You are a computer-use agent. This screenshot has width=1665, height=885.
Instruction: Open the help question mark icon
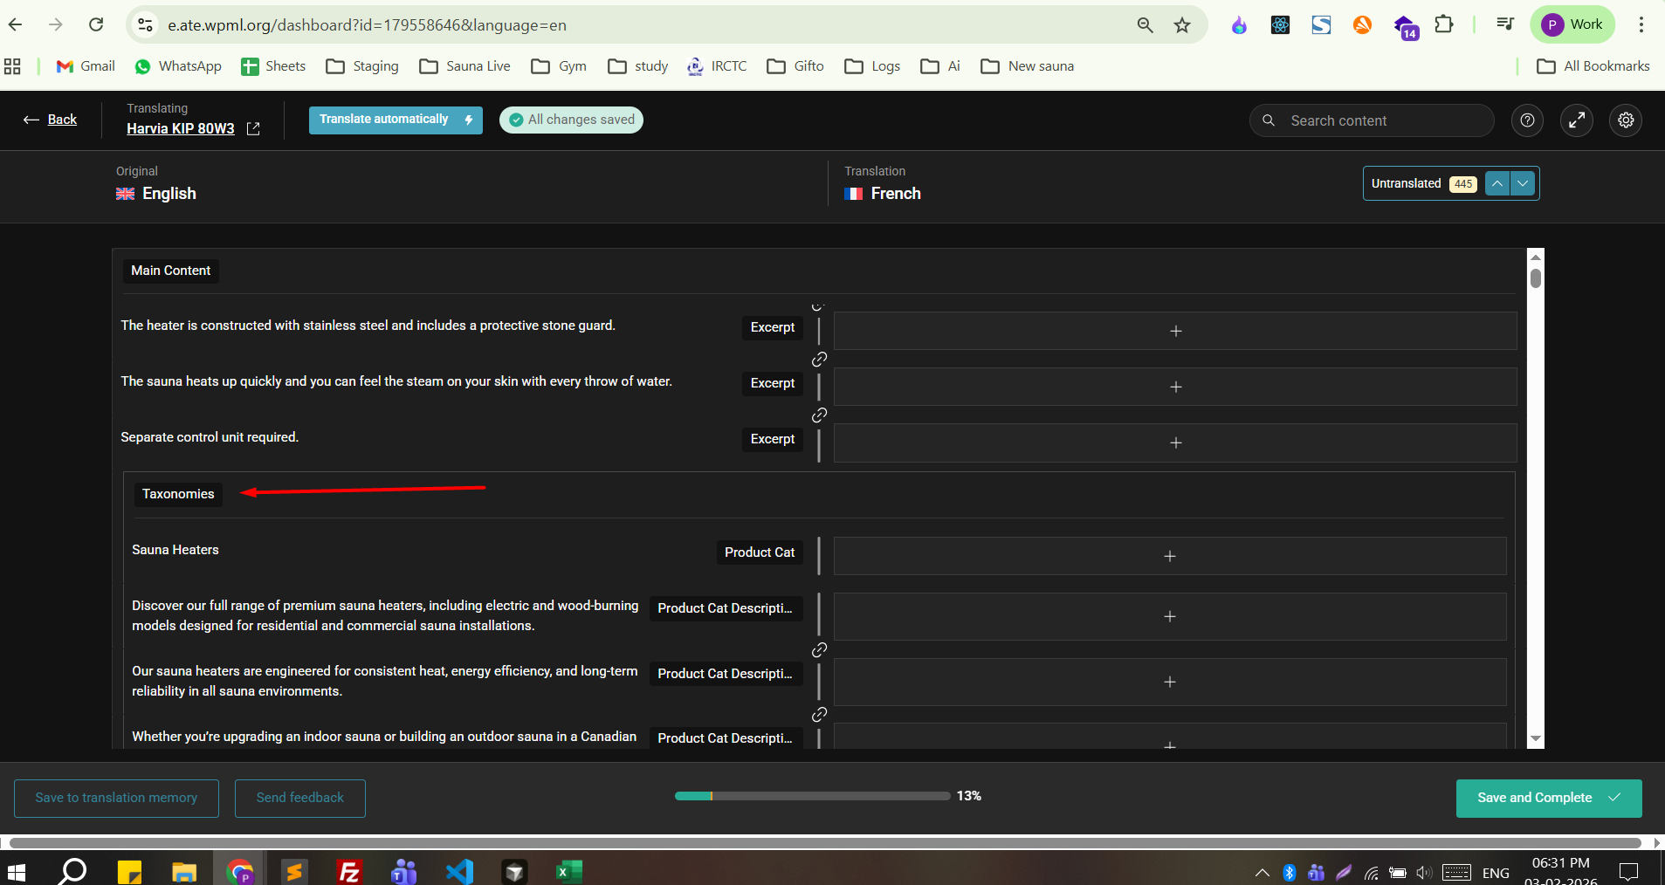(x=1527, y=120)
